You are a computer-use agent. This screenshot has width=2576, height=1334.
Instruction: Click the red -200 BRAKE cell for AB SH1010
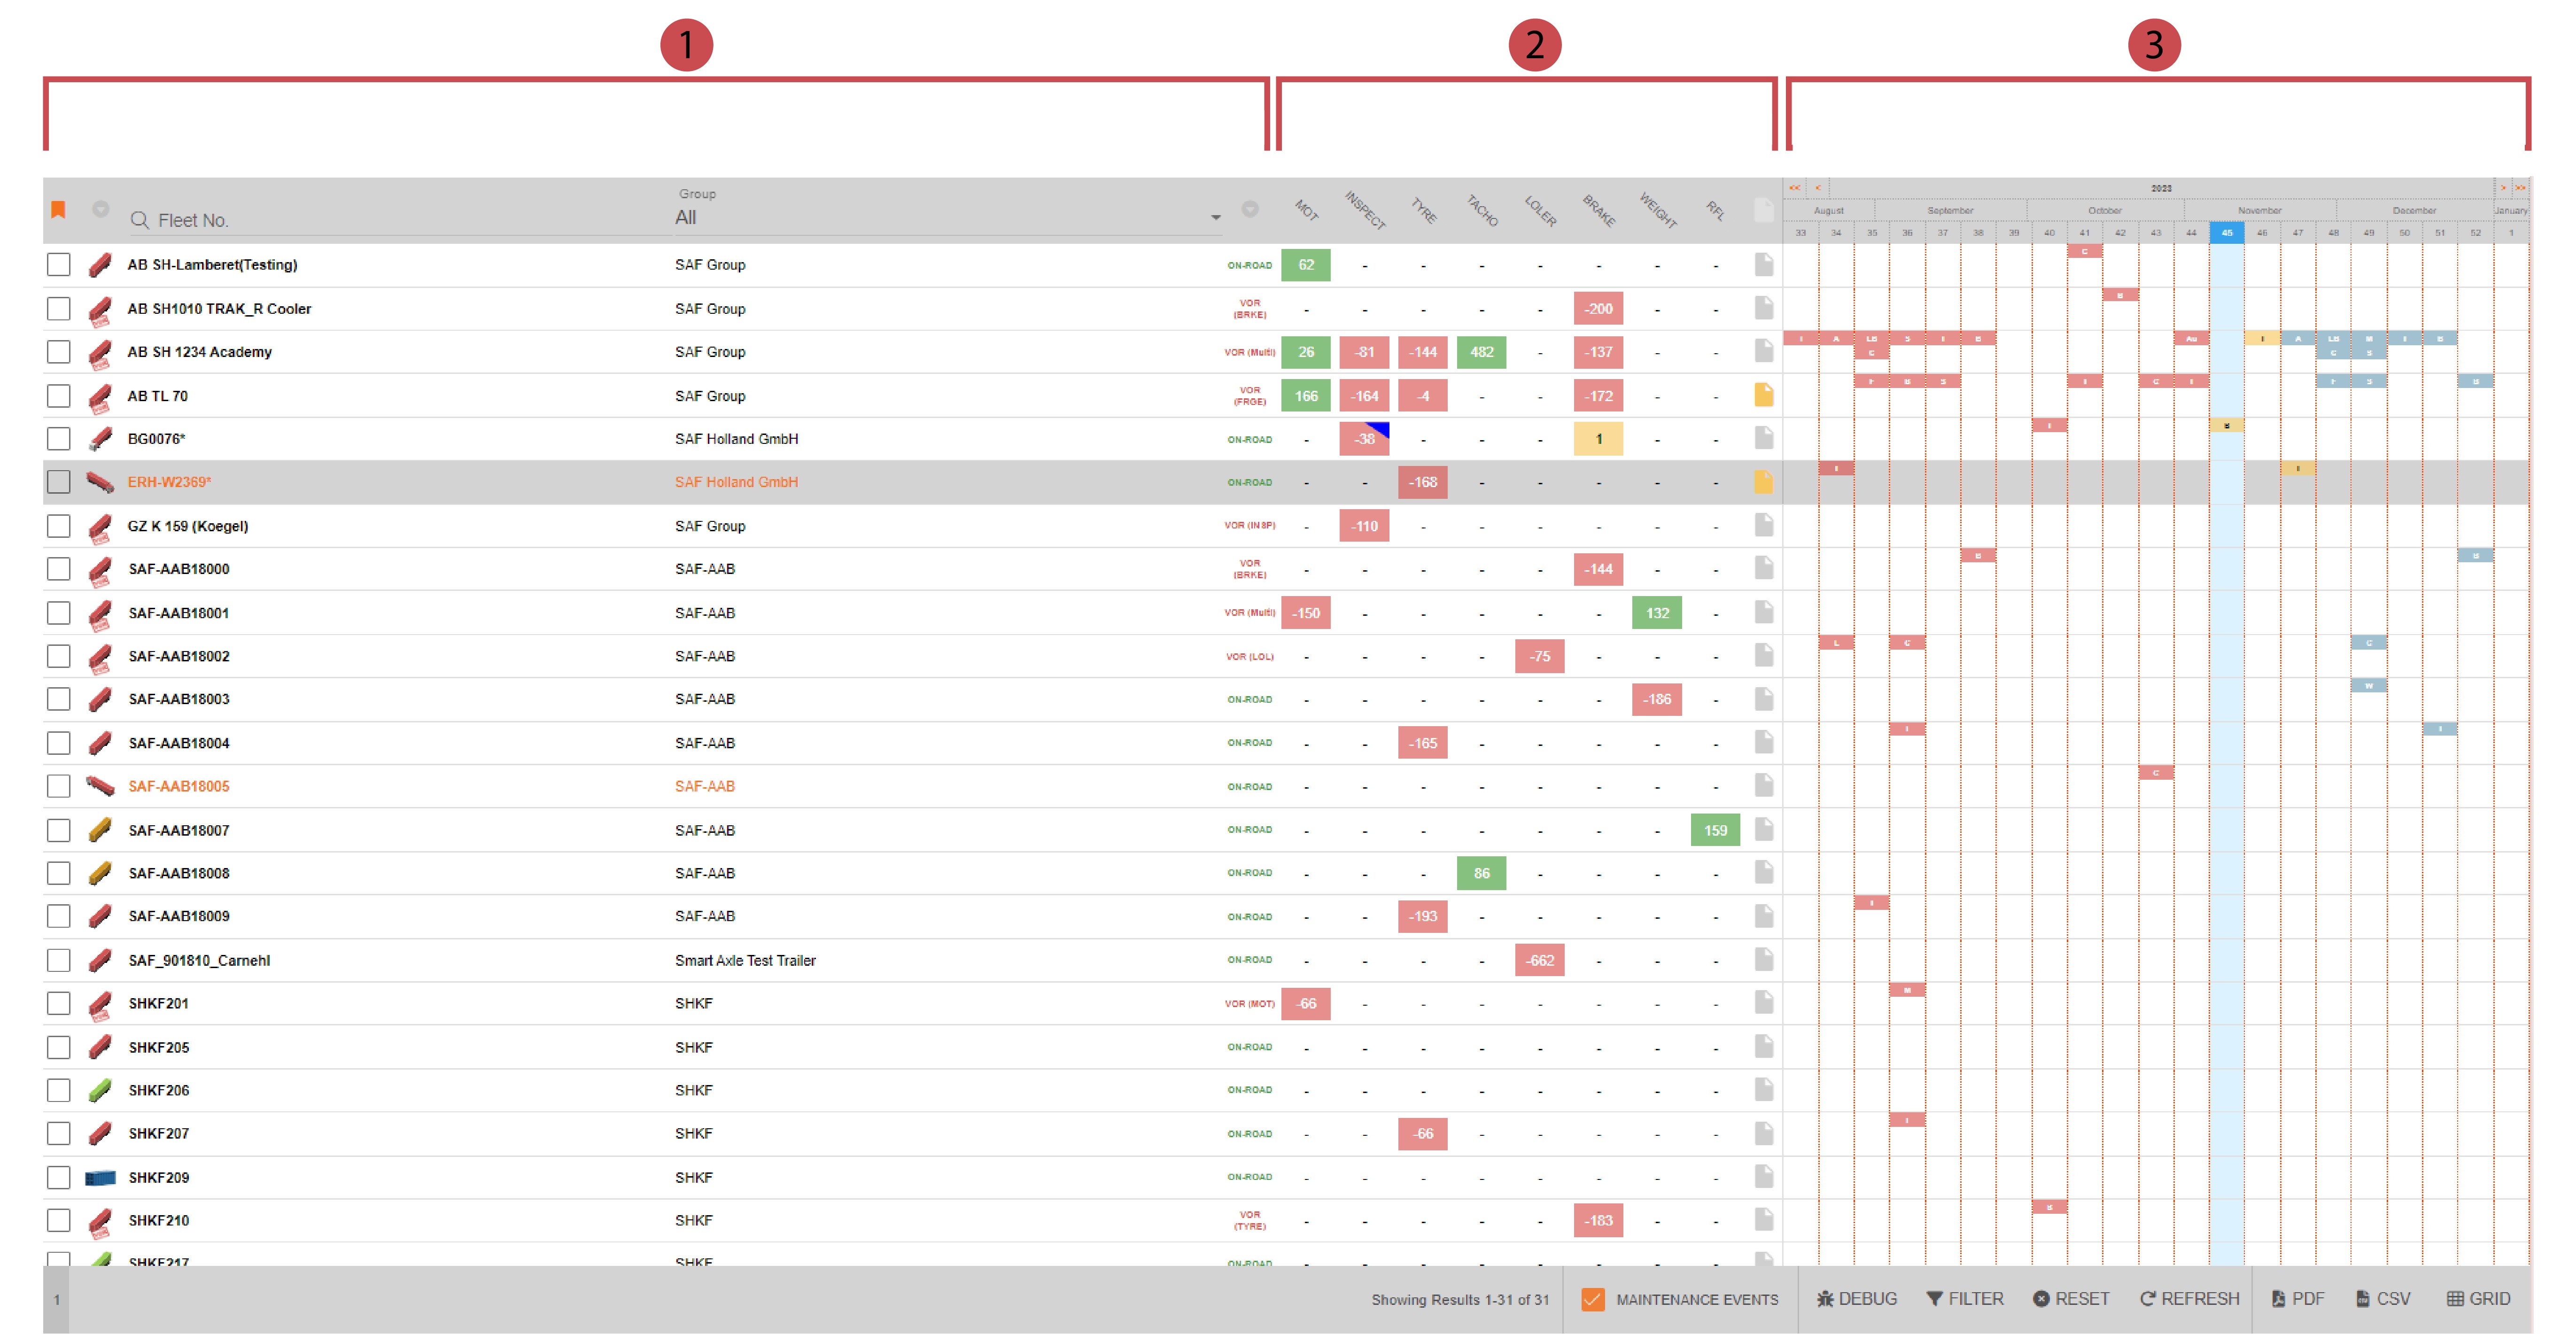tap(1598, 309)
